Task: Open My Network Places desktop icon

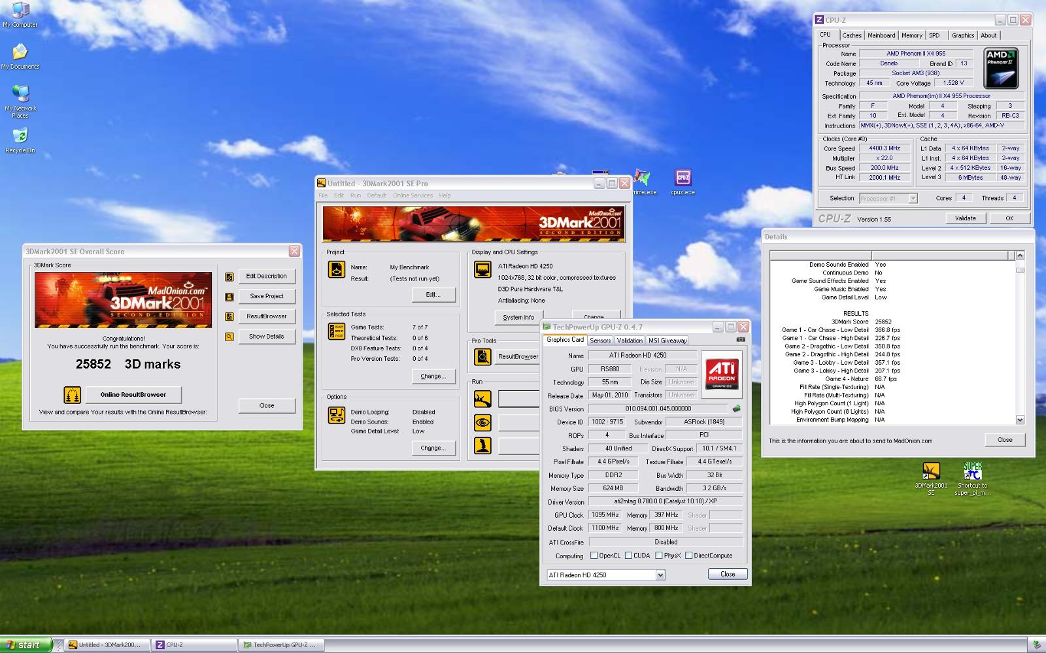Action: [20, 101]
